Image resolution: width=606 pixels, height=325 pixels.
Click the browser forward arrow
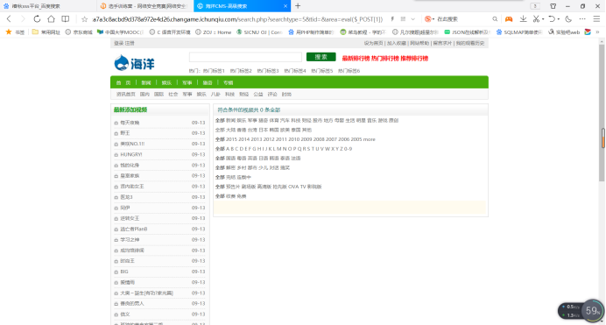point(23,19)
